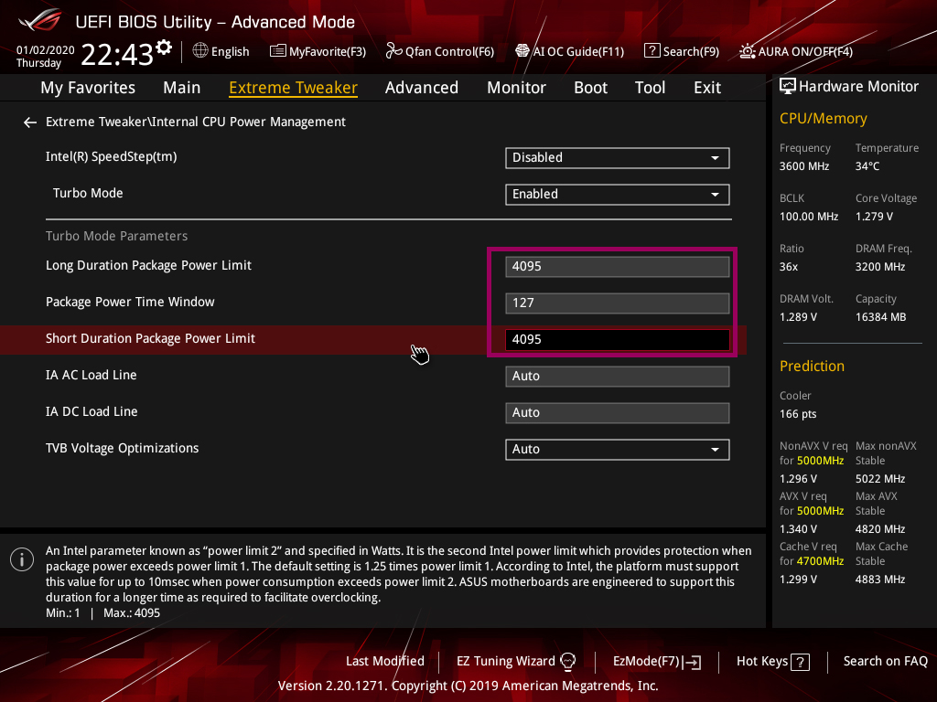Viewport: 937px width, 702px height.
Task: Click the 166 pts cooler value
Action: click(x=798, y=414)
